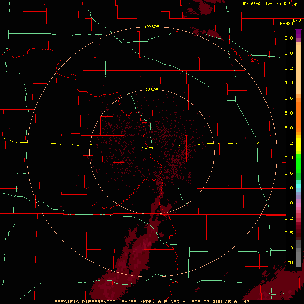Click the -1.3 scale value

coord(287,248)
